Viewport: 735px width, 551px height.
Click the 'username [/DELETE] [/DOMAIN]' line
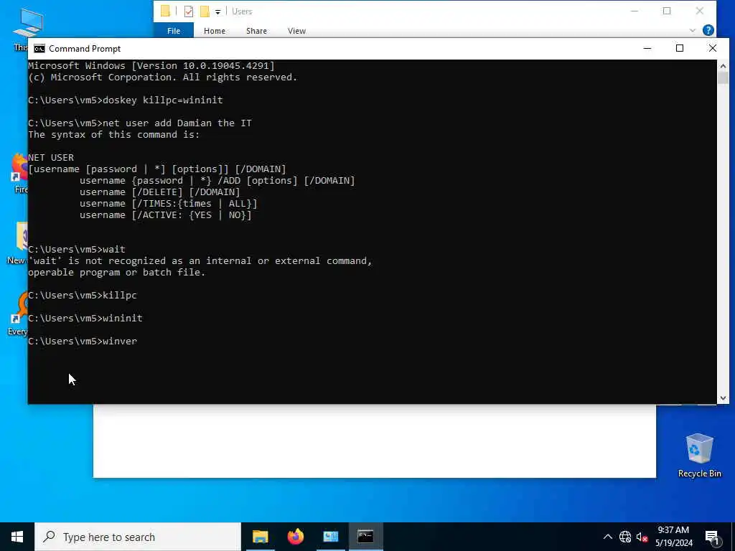159,192
